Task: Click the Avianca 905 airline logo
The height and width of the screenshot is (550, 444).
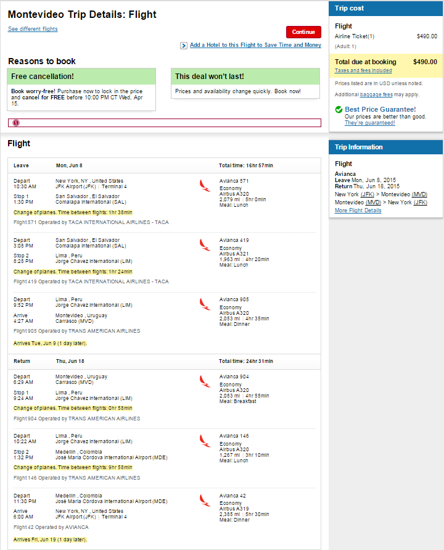Action: (205, 304)
